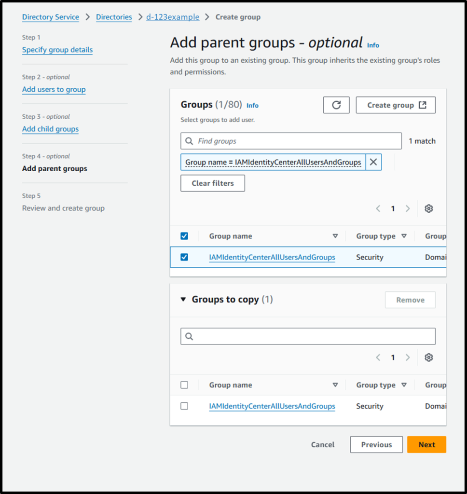Go to Step 1 Specify group details
Image resolution: width=467 pixels, height=494 pixels.
57,50
